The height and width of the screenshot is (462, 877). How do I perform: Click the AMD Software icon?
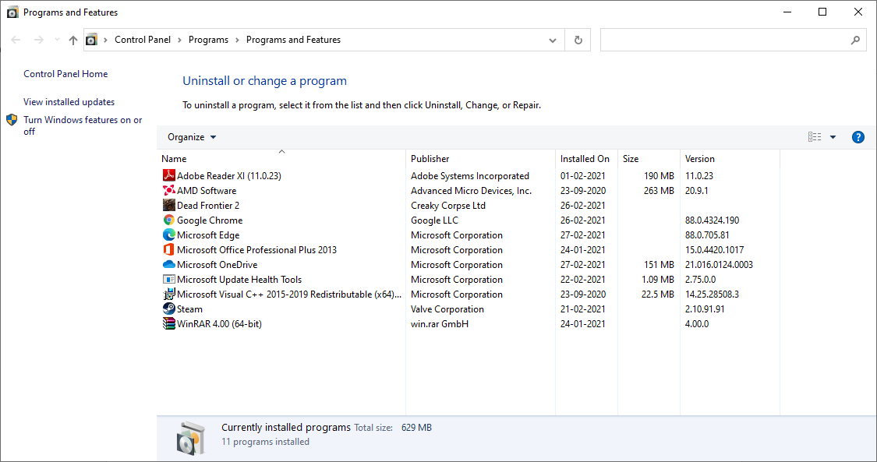[x=169, y=191]
